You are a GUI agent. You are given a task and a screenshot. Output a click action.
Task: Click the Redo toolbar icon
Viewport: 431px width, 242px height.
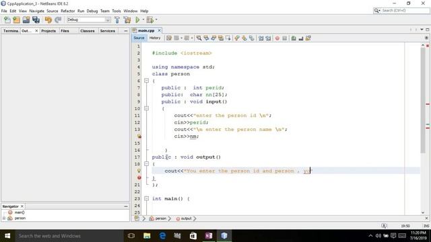click(58, 19)
